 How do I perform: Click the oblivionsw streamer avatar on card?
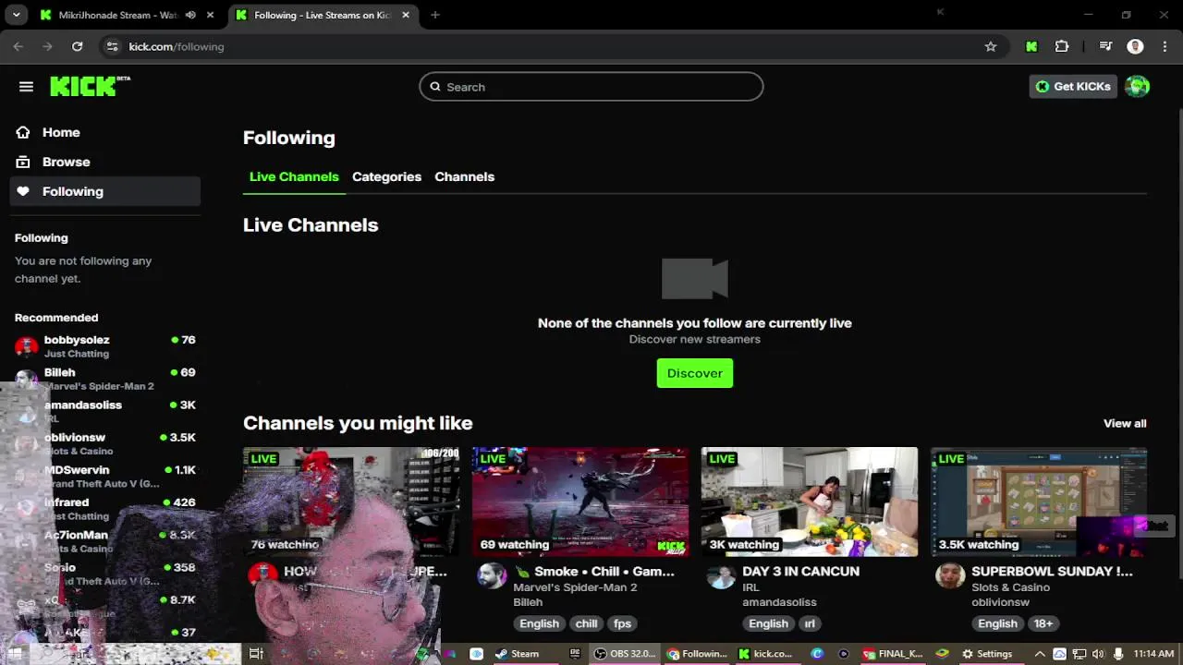click(950, 576)
